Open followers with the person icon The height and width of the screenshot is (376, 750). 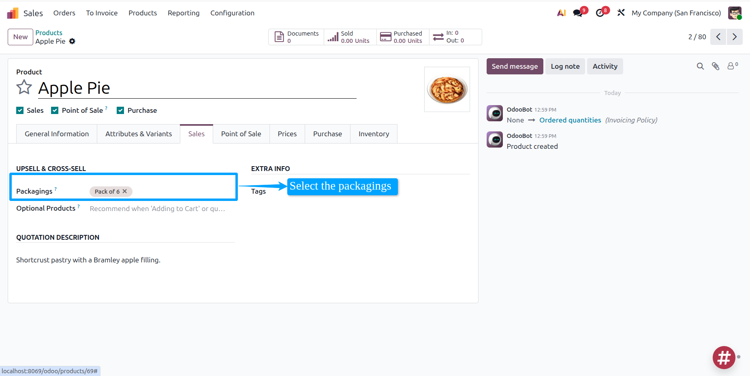pyautogui.click(x=731, y=66)
